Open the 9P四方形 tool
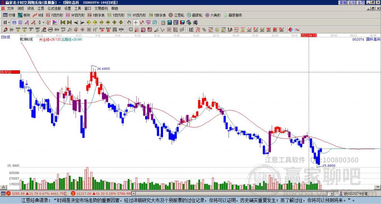Image resolution: width=381 pixels, height=204 pixels. point(75,15)
